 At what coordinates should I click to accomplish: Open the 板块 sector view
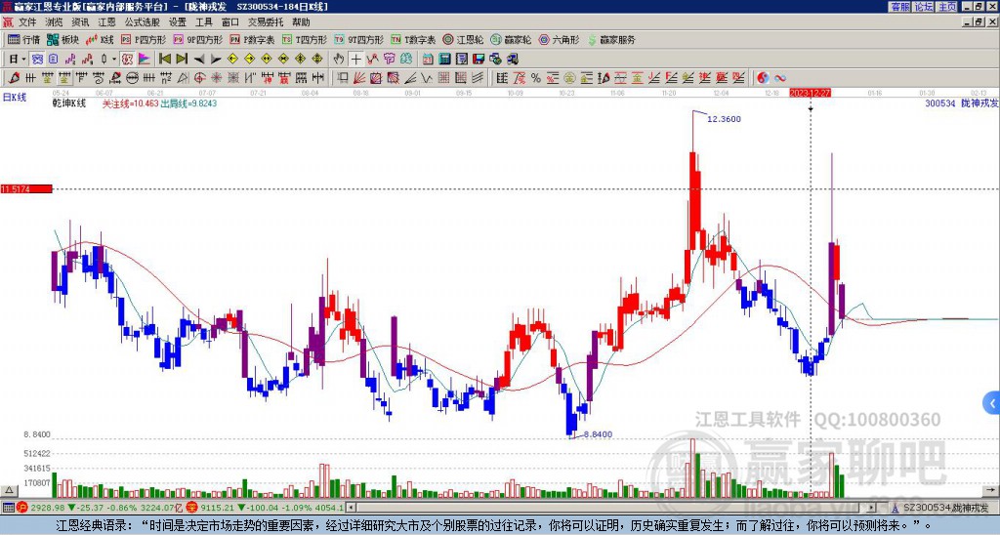(x=62, y=39)
